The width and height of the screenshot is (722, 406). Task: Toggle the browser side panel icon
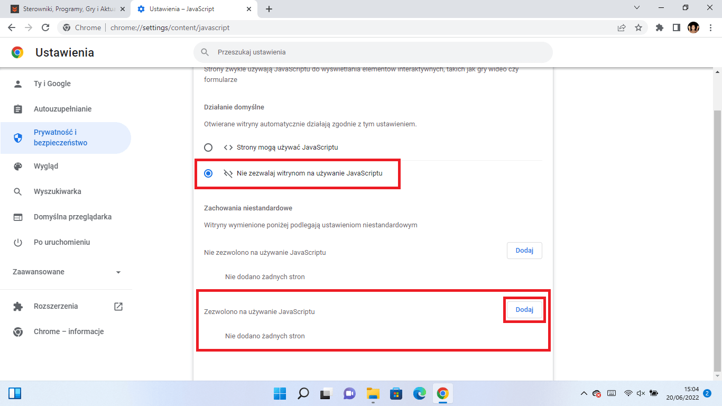point(676,27)
